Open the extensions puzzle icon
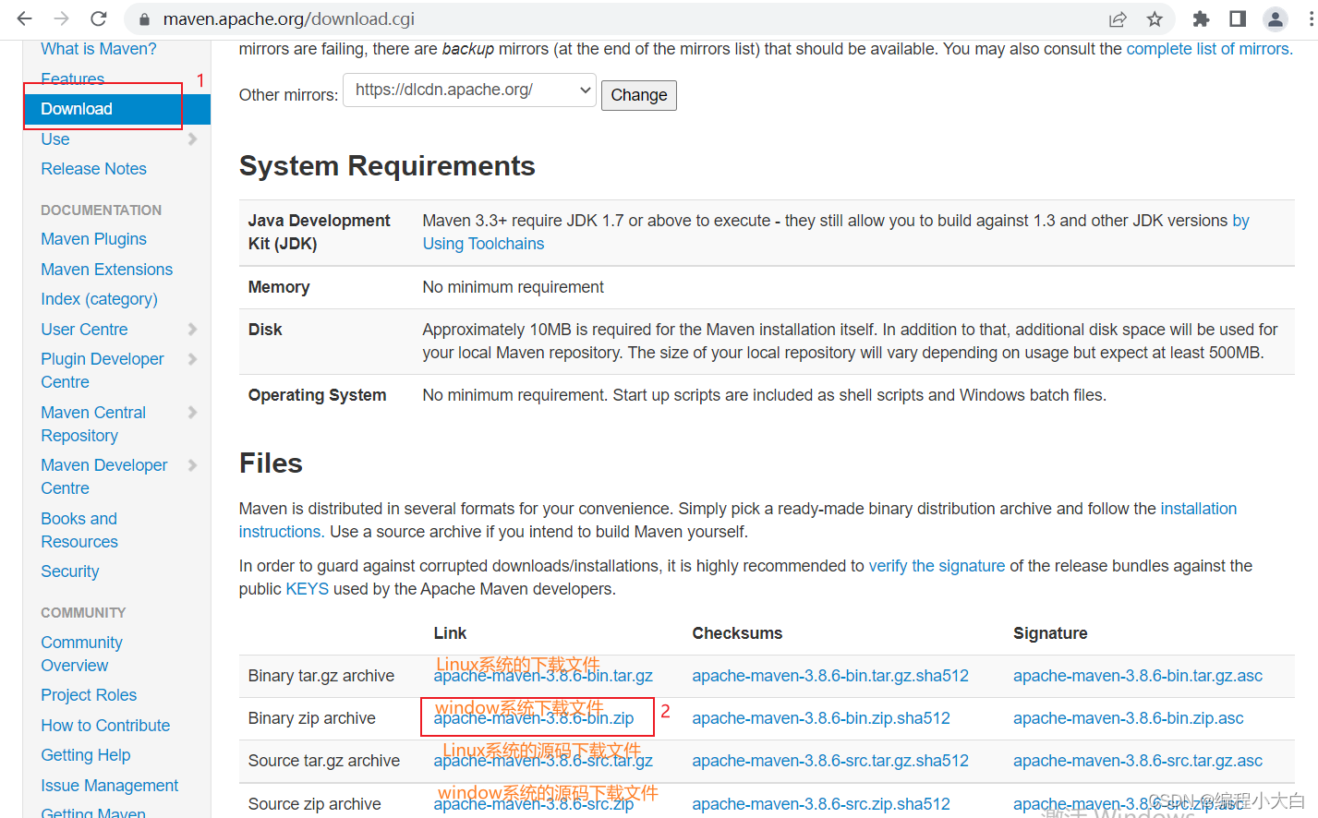Viewport: 1318px width, 818px height. [1201, 18]
